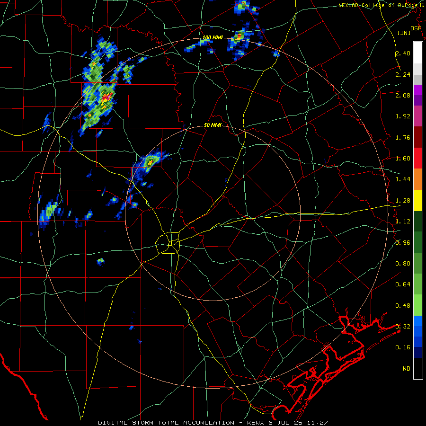Click the [IN] units label

coord(404,33)
